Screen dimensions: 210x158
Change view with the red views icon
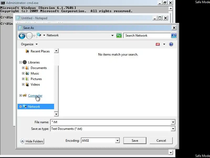click(158, 44)
